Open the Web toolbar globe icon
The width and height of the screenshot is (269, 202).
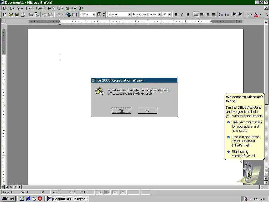click(x=68, y=14)
